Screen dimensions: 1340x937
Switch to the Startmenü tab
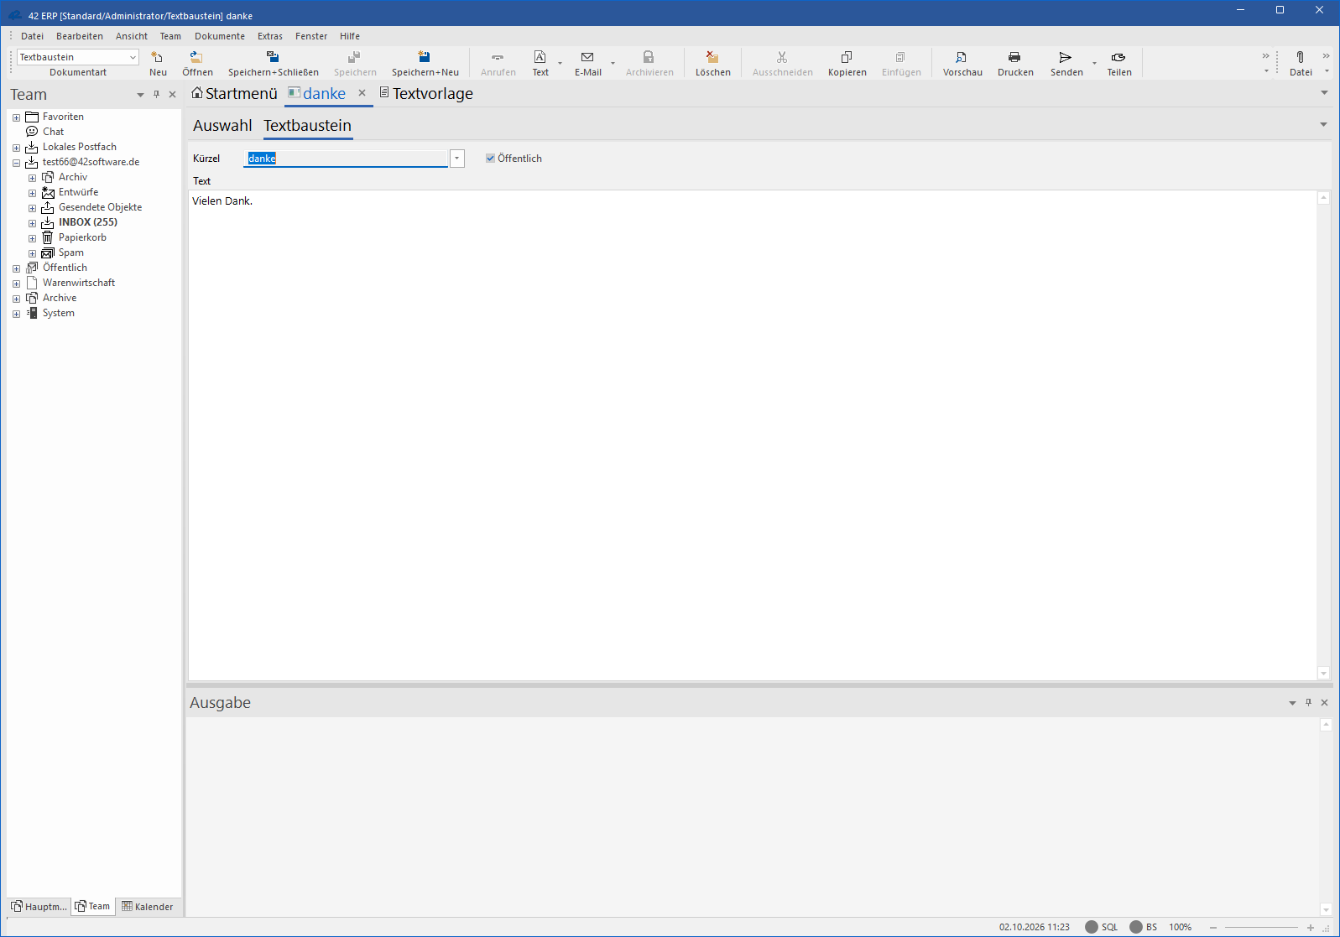pyautogui.click(x=234, y=93)
